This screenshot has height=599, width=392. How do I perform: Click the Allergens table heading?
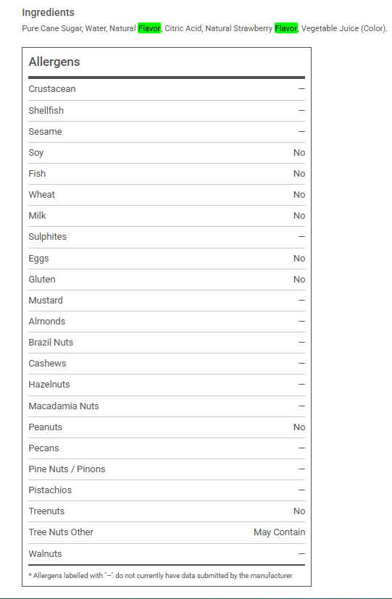[x=54, y=62]
